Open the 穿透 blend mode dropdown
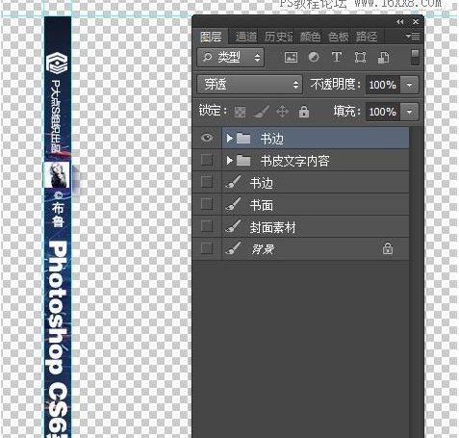 (x=249, y=85)
